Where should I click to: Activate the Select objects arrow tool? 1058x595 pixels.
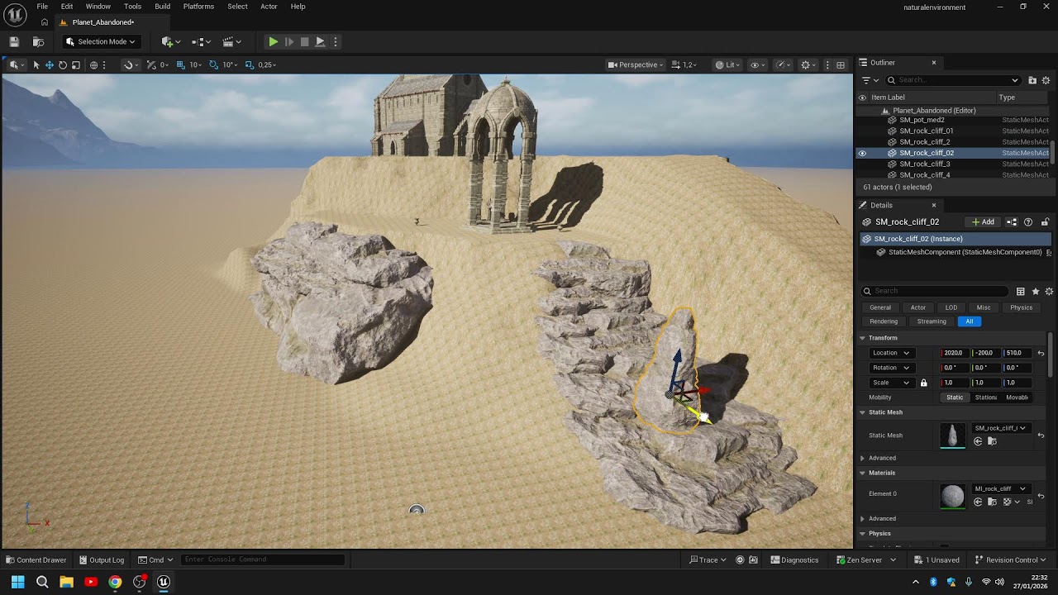pyautogui.click(x=36, y=64)
